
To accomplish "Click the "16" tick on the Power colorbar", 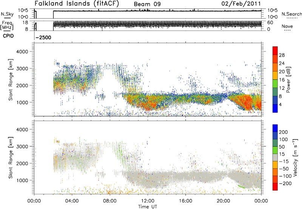I will [x=282, y=80].
